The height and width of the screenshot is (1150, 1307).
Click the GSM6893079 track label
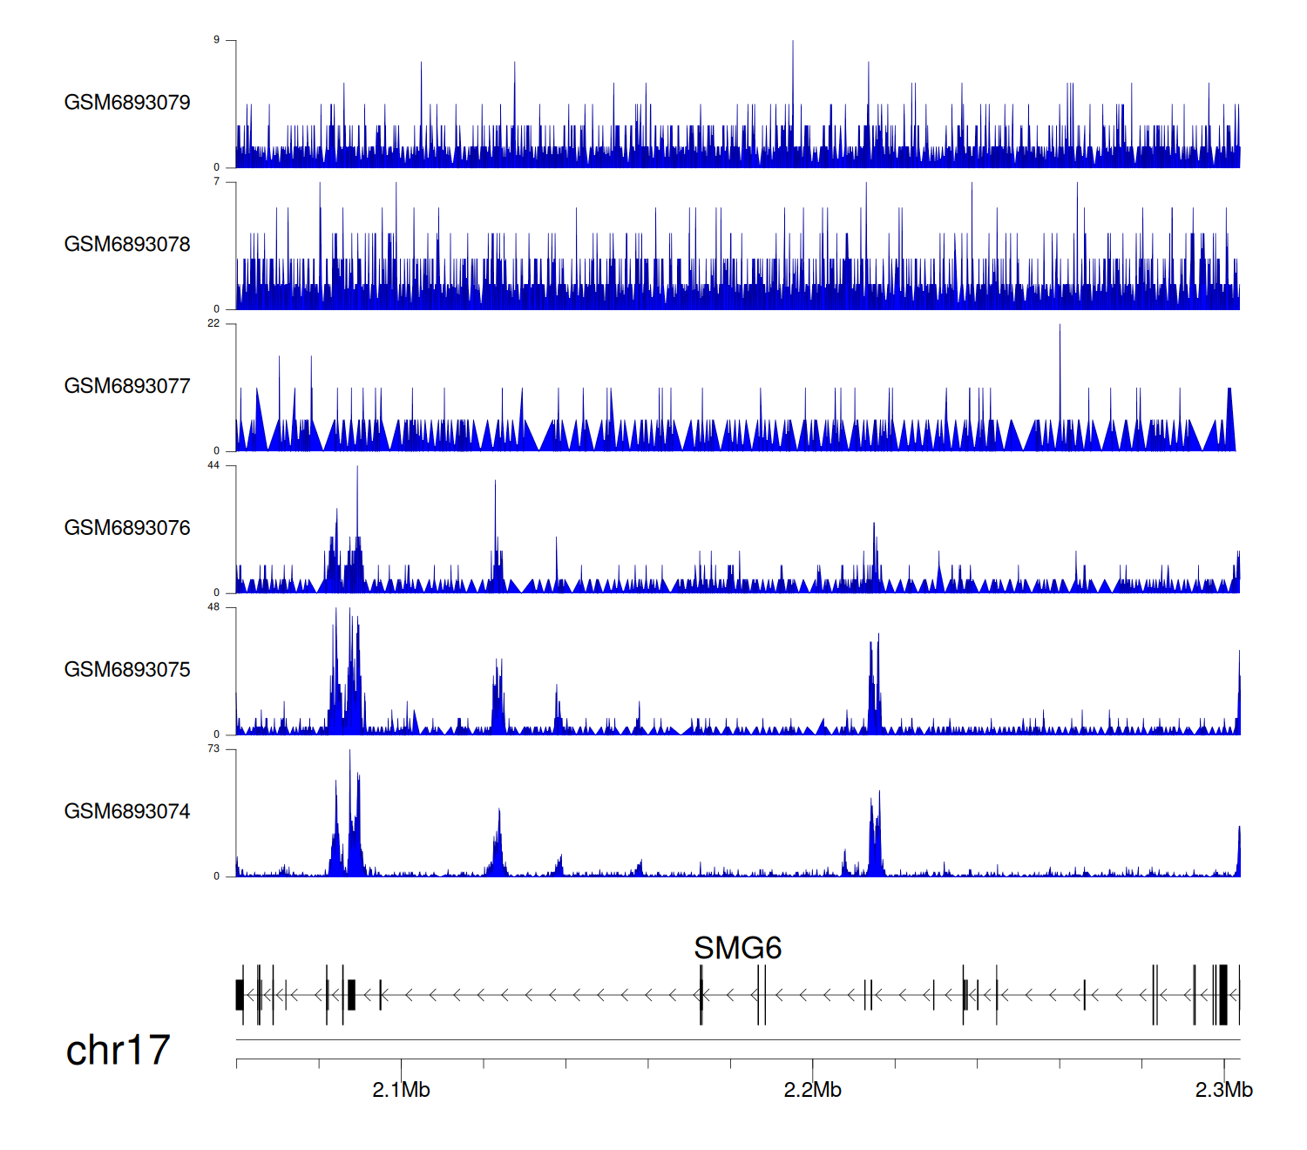click(127, 102)
